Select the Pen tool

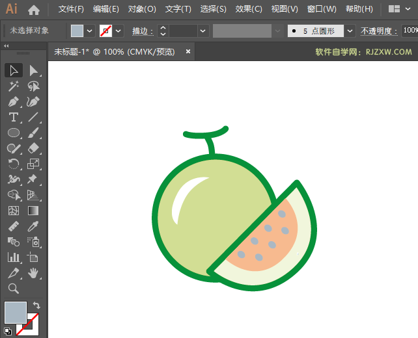(x=13, y=101)
